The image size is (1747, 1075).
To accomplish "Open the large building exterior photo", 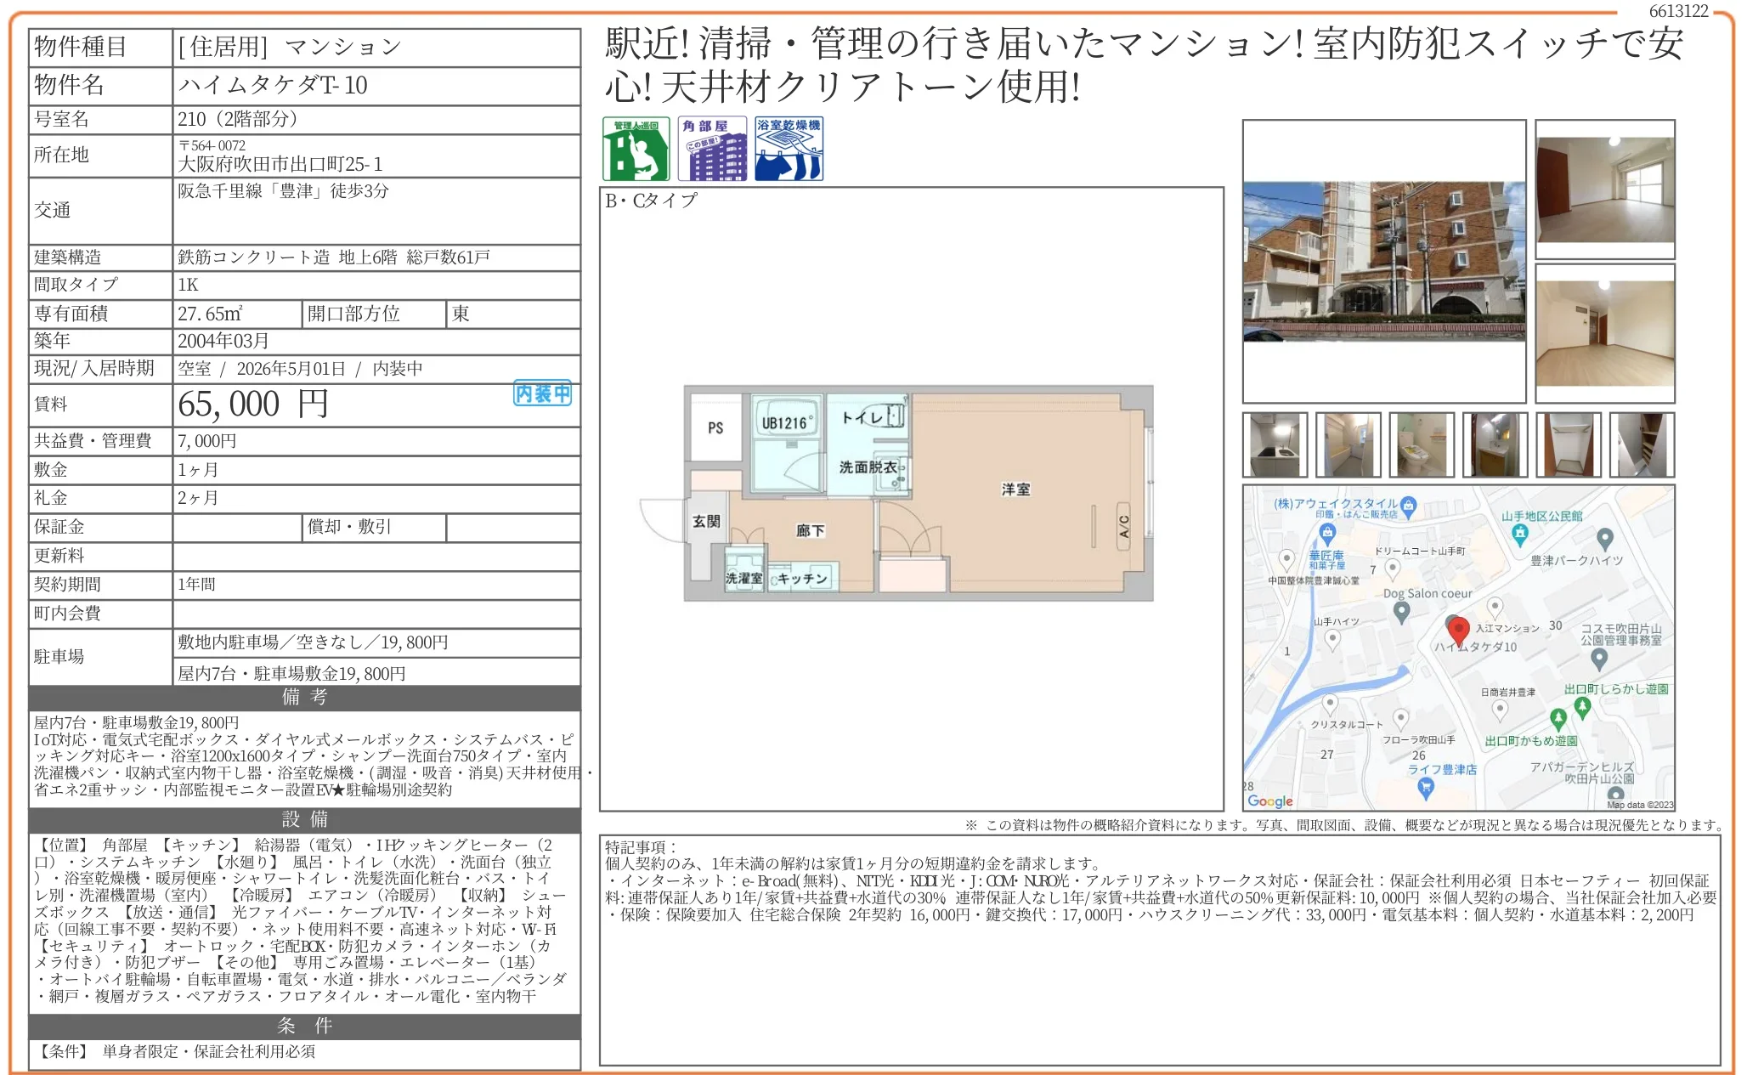I will coord(1383,261).
